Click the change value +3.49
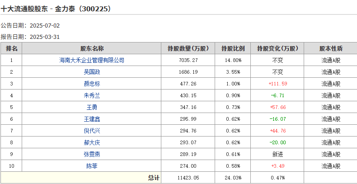Viewport: 357px width, 184px height. [x=278, y=166]
